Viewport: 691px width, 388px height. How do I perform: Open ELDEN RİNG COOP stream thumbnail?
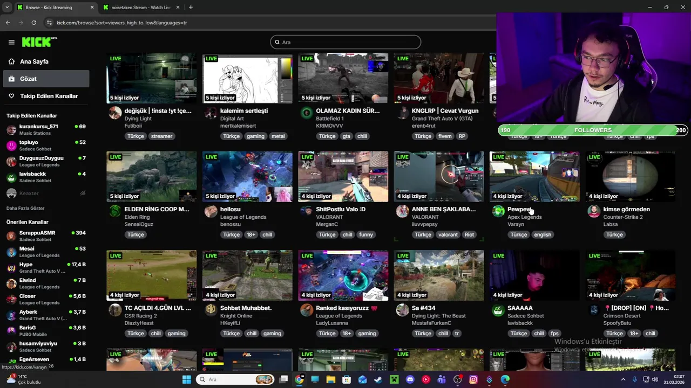(152, 177)
